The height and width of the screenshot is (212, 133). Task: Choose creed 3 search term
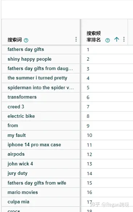click(x=16, y=107)
